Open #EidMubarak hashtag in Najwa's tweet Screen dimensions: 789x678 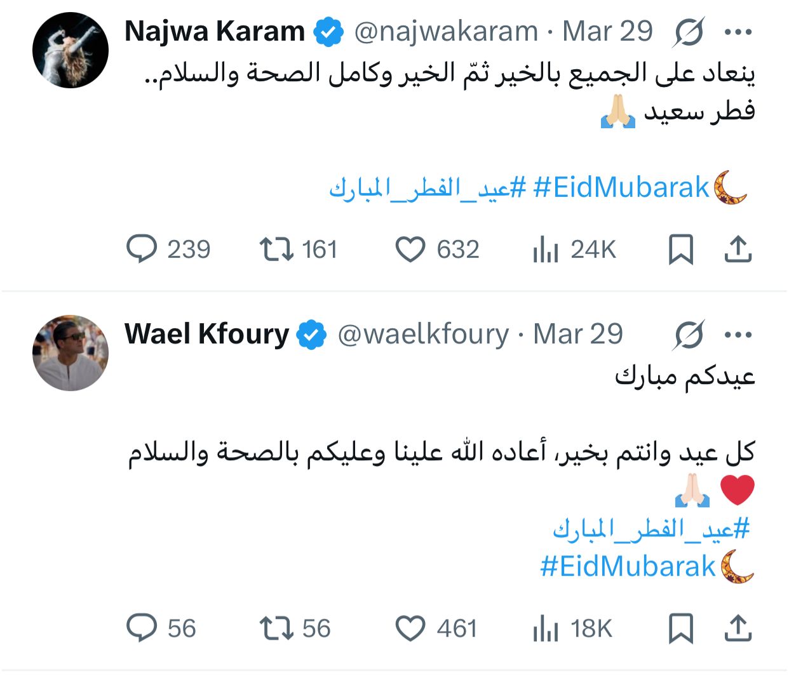[621, 188]
